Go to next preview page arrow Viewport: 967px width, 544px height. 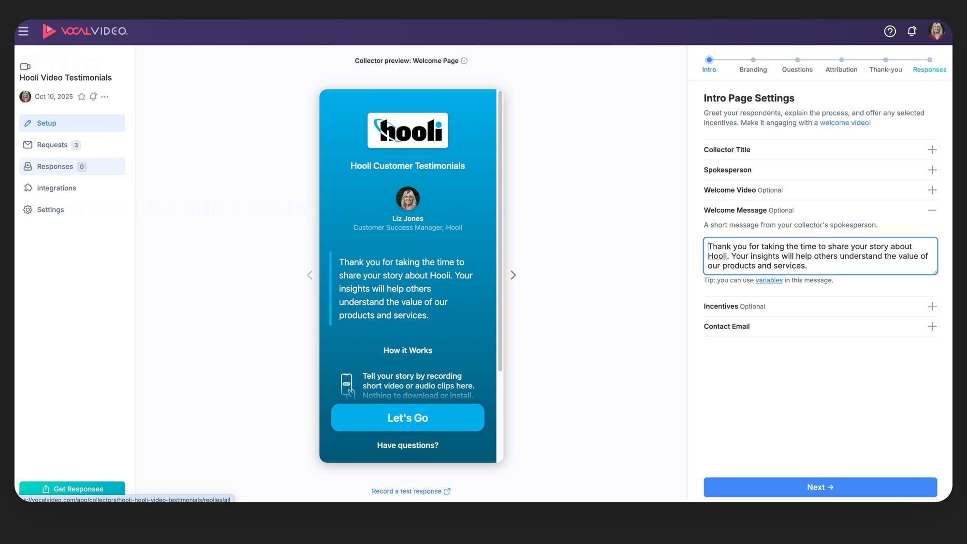[x=513, y=275]
